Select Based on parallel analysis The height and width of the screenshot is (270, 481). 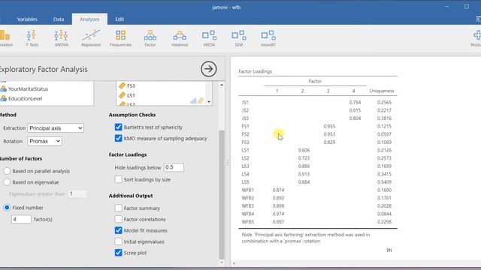click(7, 171)
